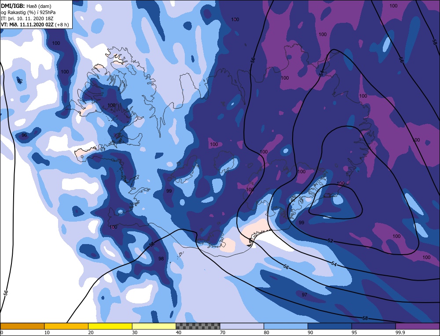Click the light blue 80–90 legend swatch
The height and width of the screenshot is (336, 440).
point(286,326)
